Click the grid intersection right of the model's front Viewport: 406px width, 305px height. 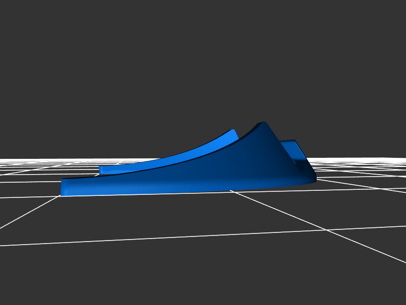point(327,230)
